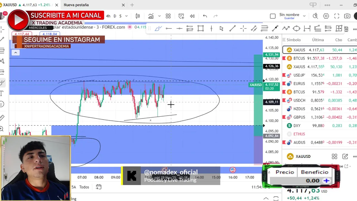This screenshot has height=201, width=357.
Task: Select the ruler measure tool in left sidebar
Action: pyautogui.click(x=2, y=118)
